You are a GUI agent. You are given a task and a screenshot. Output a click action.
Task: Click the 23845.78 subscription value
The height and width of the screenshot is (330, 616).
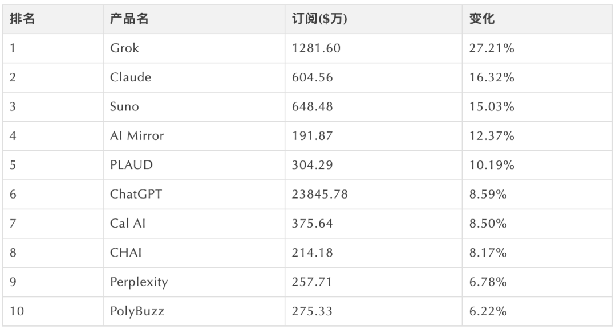point(319,195)
